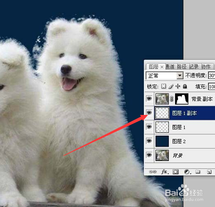
Task: Click the 填充 value field
Action: pos(212,87)
